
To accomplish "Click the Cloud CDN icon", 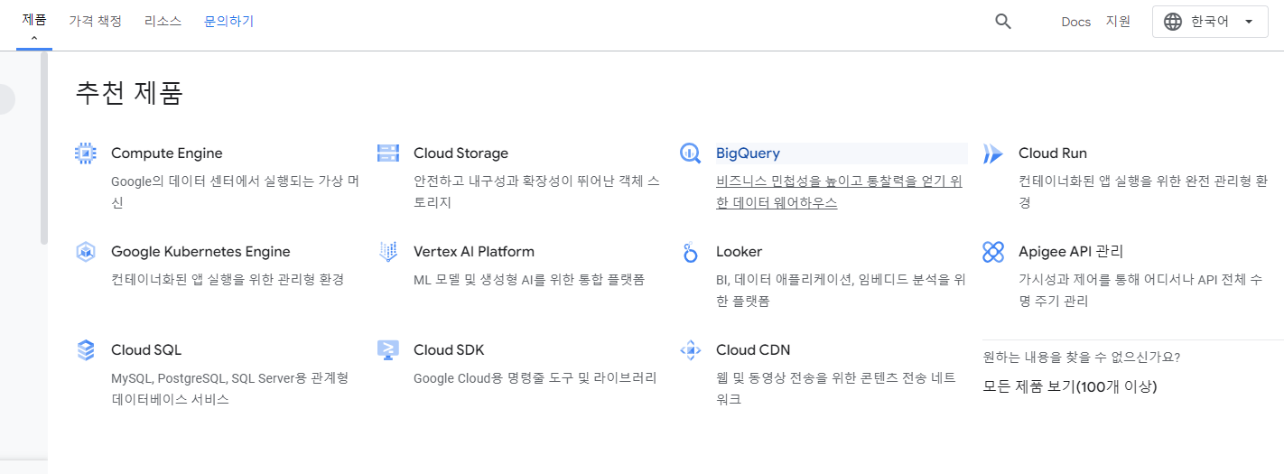I will point(691,350).
